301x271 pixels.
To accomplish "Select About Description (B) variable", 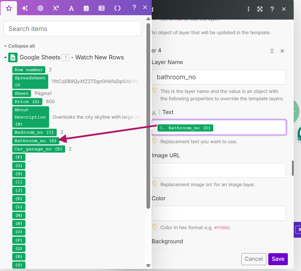I will click(30, 117).
